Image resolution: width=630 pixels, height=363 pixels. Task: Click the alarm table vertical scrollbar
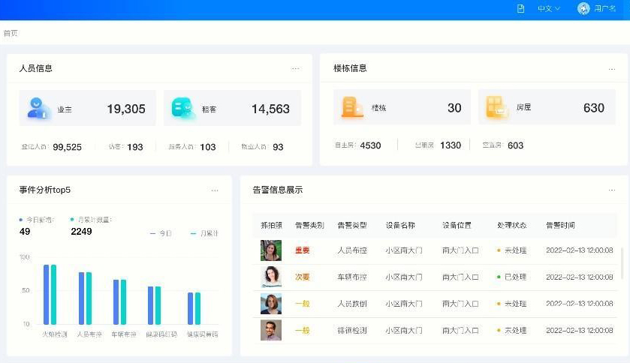pos(622,262)
